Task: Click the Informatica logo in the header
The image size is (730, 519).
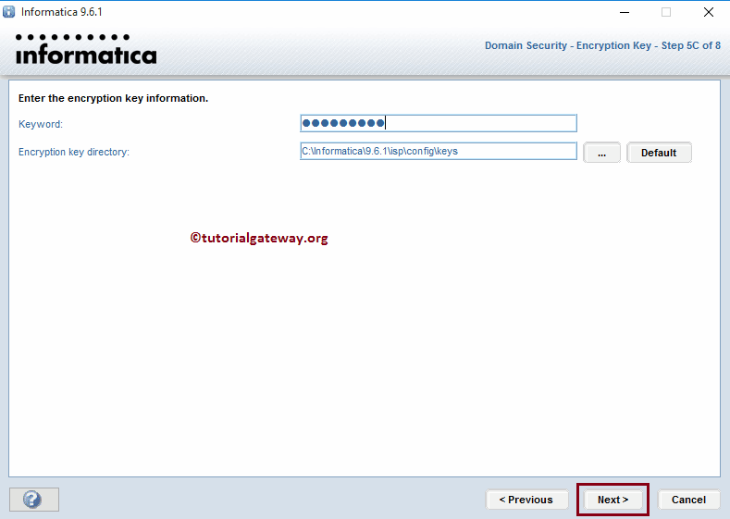Action: (x=86, y=49)
